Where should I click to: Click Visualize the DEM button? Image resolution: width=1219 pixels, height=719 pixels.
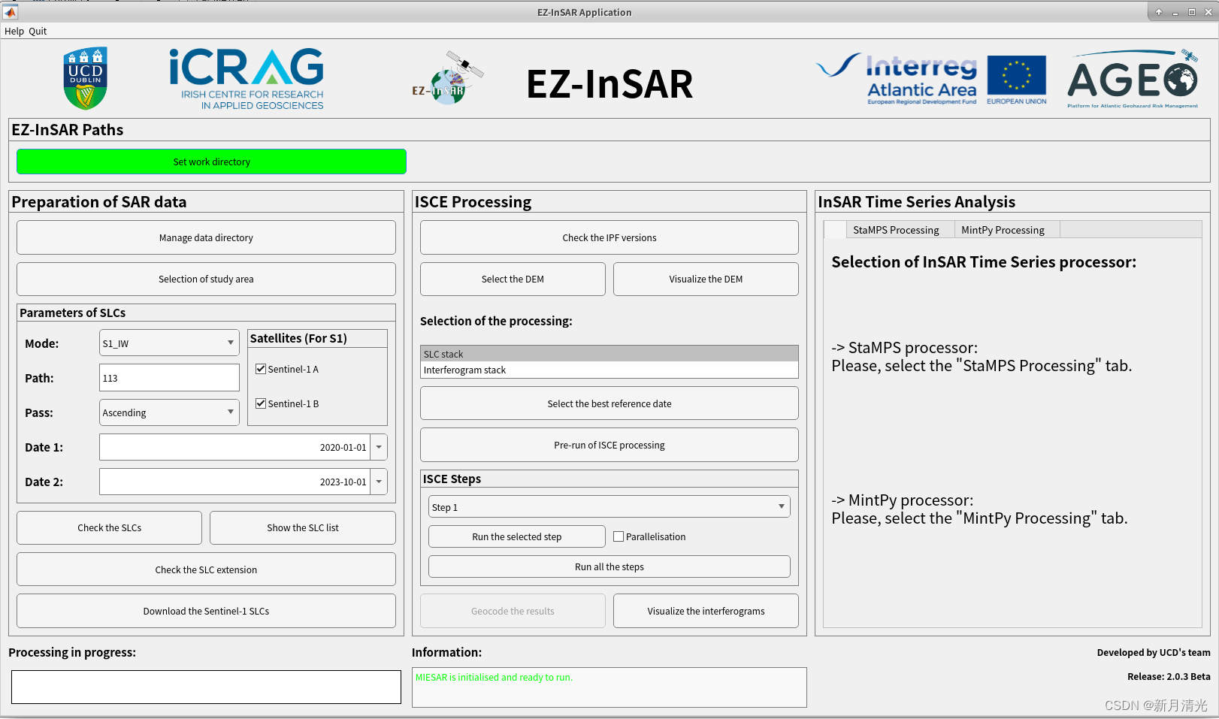706,279
